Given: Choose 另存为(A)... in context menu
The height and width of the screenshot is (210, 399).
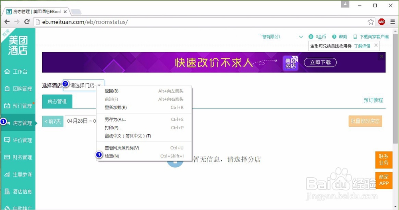Looking at the screenshot, I should coord(144,119).
